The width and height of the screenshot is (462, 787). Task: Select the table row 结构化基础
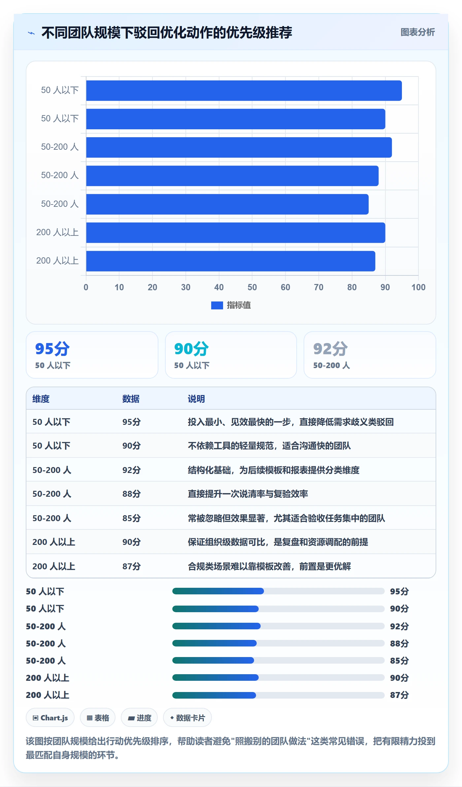point(231,470)
